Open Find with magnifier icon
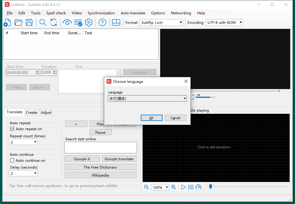This screenshot has height=204, width=295. [43, 22]
